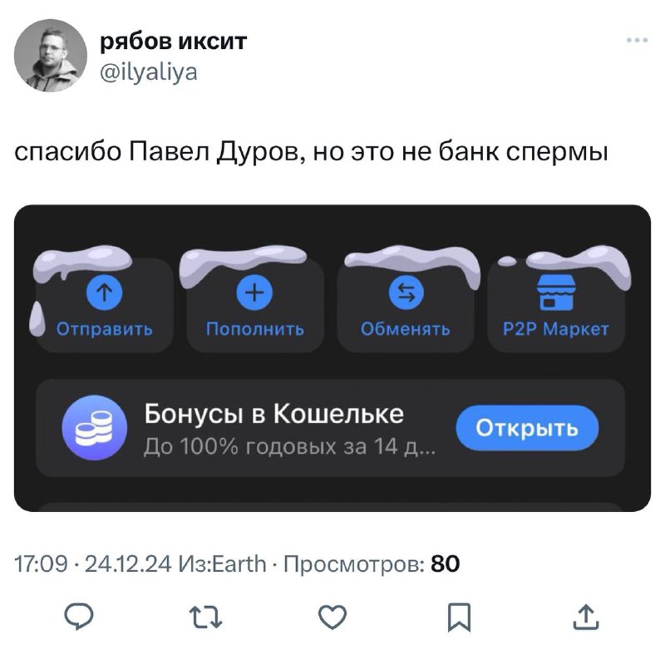Viewport: 665px width, 649px height.
Task: Click the display name рябов иксит
Action: (x=173, y=41)
